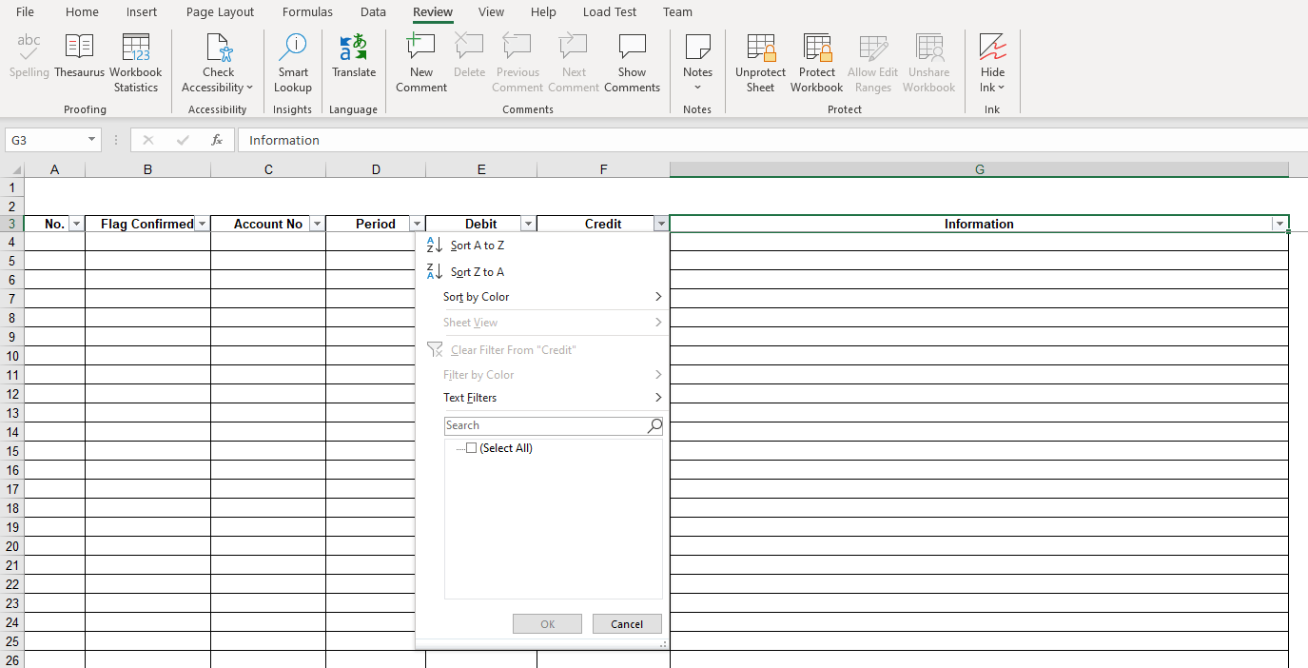
Task: Switch to the Insert tab
Action: pos(142,12)
